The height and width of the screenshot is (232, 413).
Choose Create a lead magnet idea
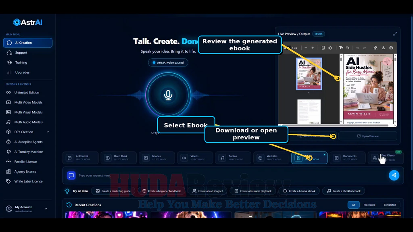208,191
